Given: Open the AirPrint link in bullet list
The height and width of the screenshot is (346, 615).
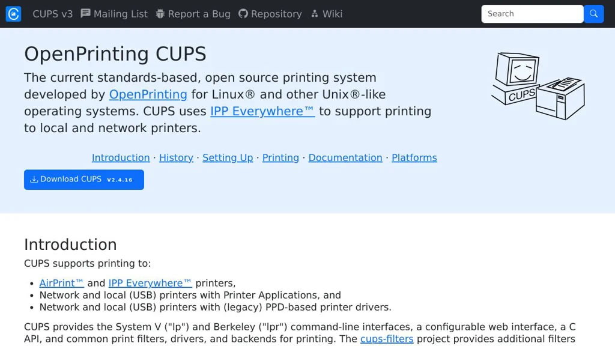Looking at the screenshot, I should [62, 284].
